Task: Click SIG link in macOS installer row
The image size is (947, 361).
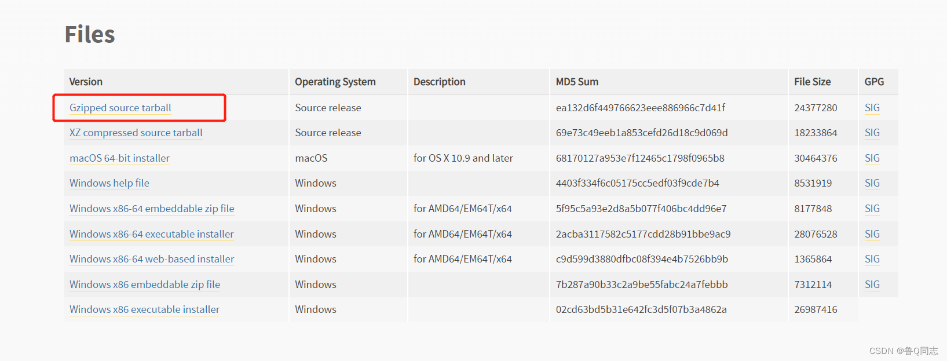Action: point(872,158)
